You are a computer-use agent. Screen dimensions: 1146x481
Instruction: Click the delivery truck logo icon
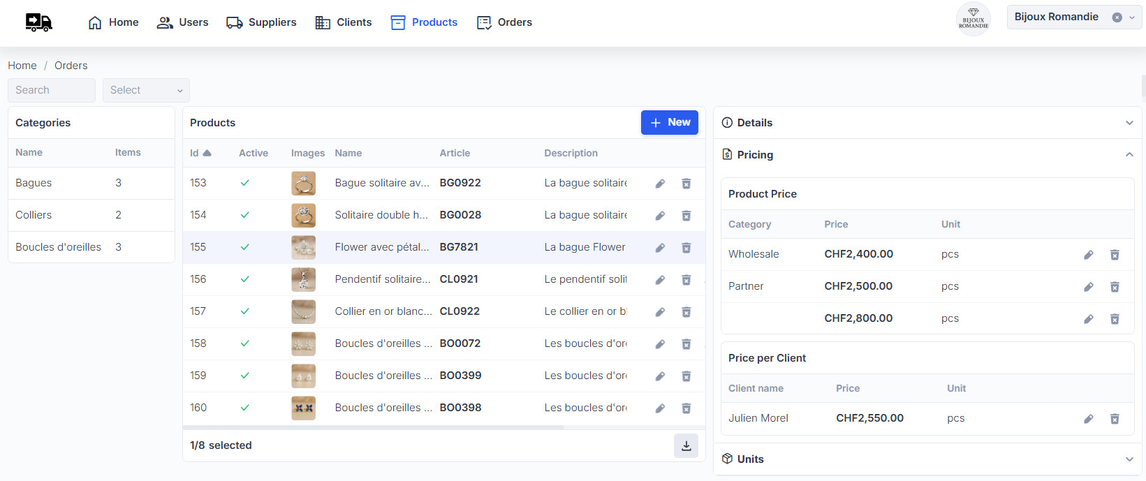tap(38, 22)
